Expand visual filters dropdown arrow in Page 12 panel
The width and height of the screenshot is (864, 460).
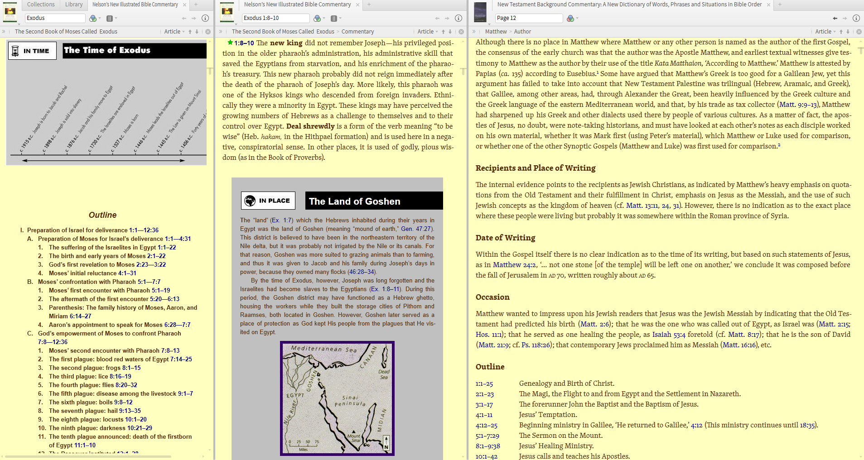(577, 19)
